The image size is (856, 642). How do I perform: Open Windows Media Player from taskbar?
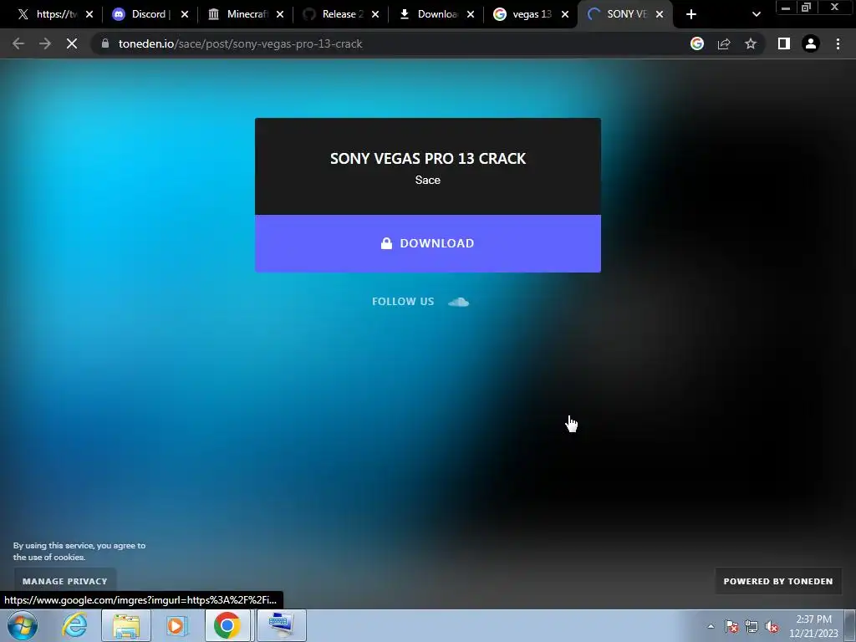(176, 625)
